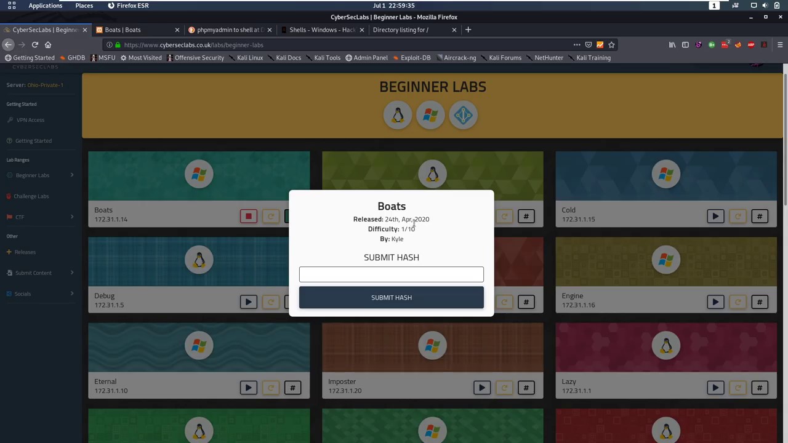The height and width of the screenshot is (443, 788).
Task: Open Firefox library icon
Action: point(672,45)
